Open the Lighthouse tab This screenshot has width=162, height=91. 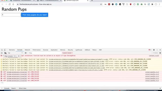coord(79,50)
